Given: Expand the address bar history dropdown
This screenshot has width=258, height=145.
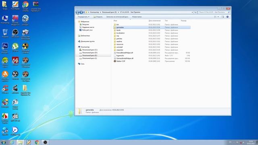Looking at the screenshot, I should (192, 12).
